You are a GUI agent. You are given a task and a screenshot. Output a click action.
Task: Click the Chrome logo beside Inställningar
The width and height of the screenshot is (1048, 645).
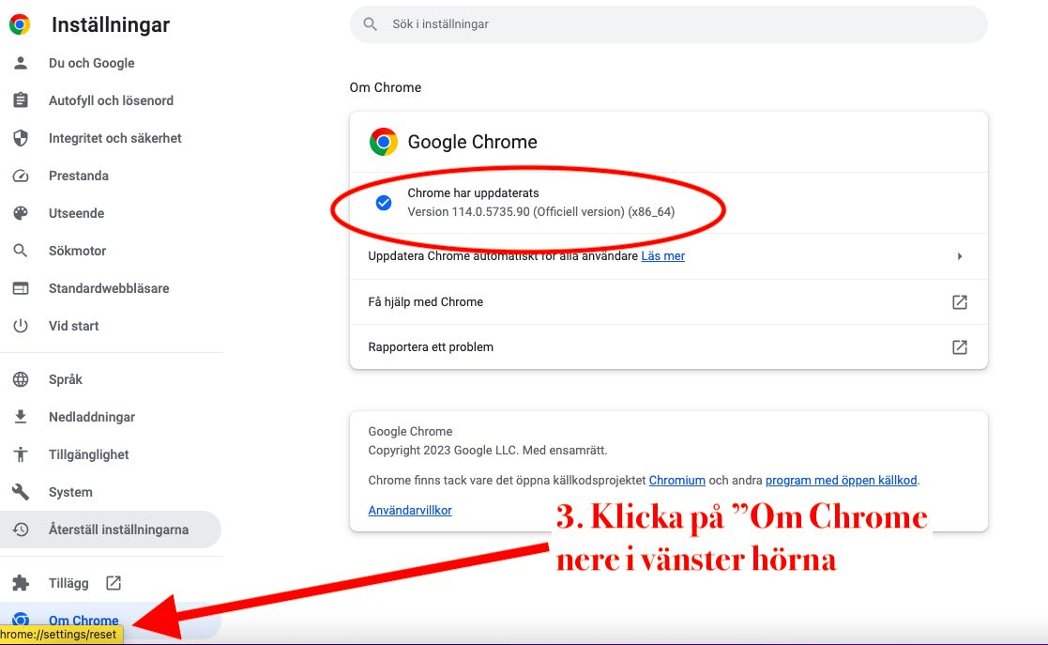pyautogui.click(x=20, y=24)
